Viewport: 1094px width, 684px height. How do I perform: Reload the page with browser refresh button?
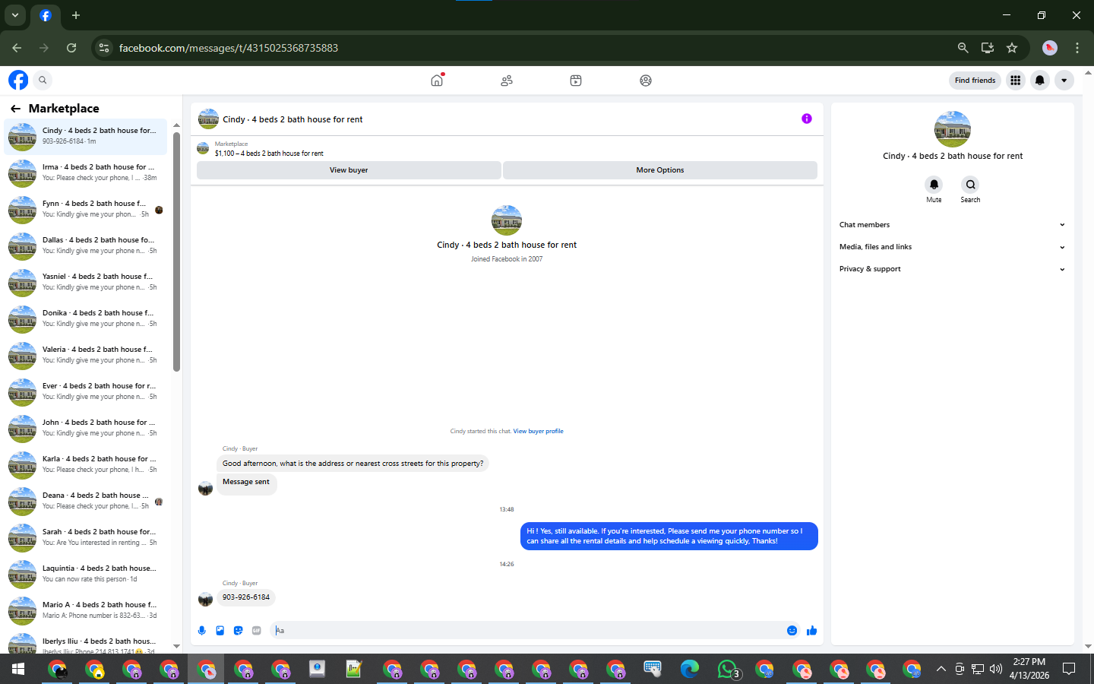click(71, 47)
